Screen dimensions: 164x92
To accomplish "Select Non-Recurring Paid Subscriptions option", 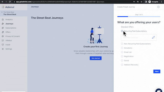I will tap(122, 44).
